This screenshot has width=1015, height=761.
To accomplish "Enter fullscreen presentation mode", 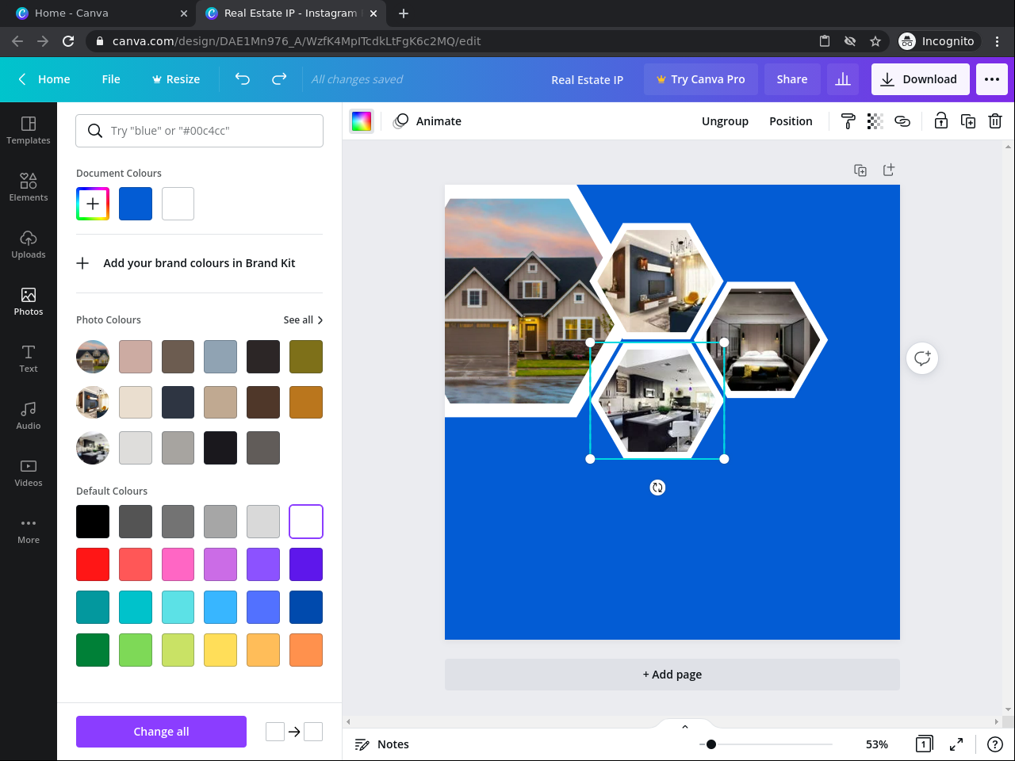I will [956, 744].
